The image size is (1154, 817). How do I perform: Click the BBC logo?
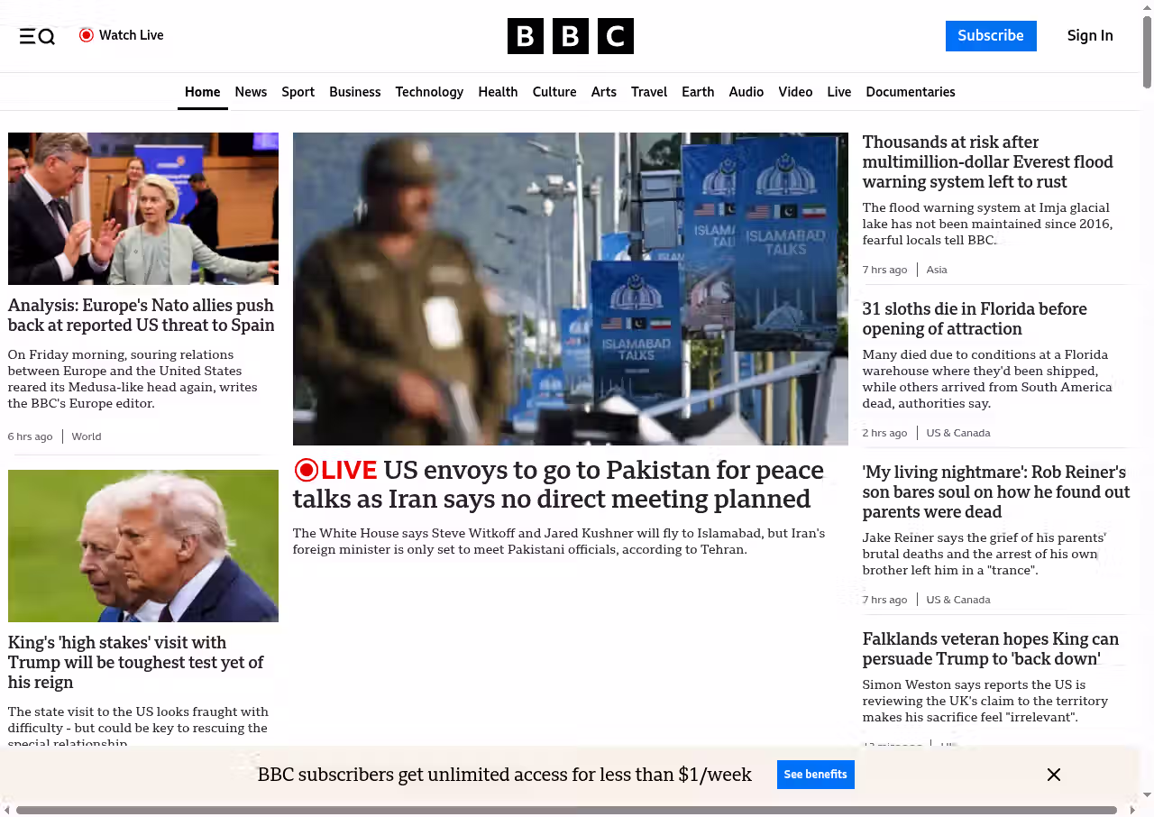click(570, 36)
